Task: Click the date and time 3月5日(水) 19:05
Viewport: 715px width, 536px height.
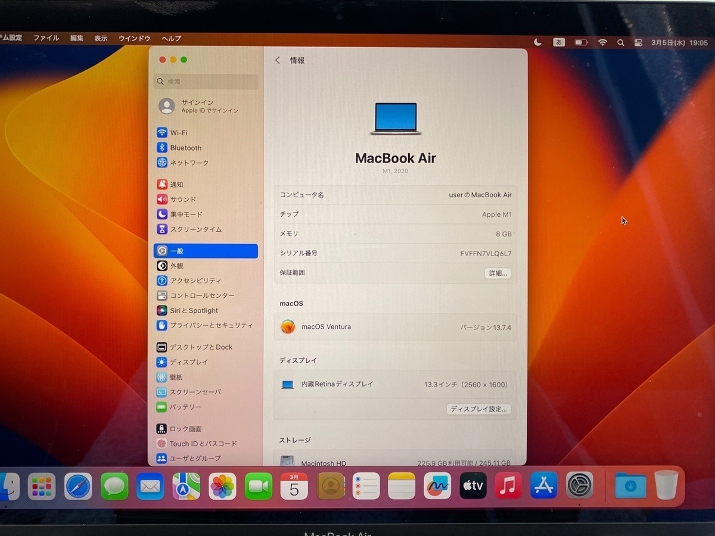Action: [x=679, y=43]
